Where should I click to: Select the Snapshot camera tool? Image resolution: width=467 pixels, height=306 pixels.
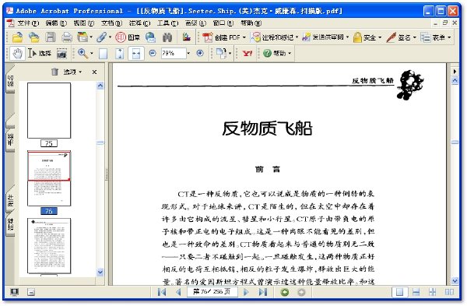61,54
